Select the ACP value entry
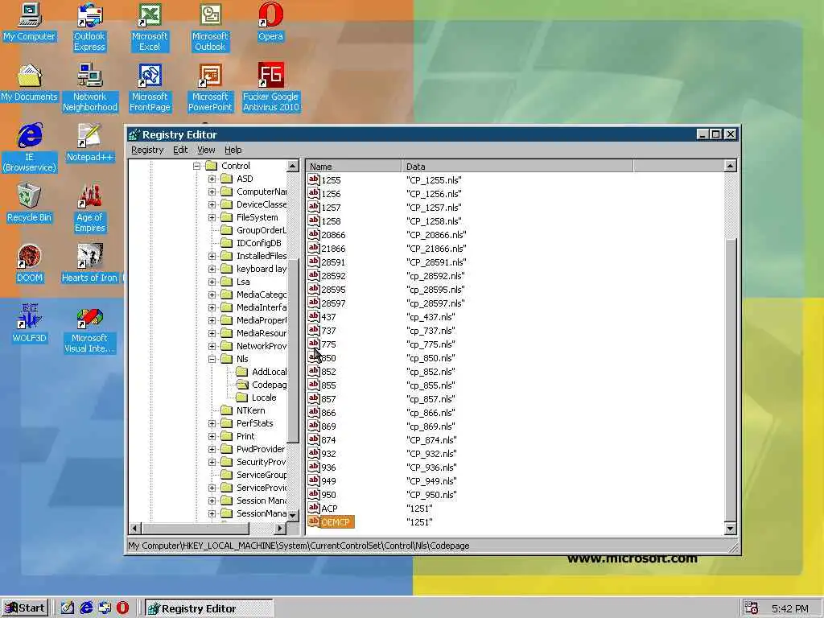The image size is (824, 618). [329, 509]
